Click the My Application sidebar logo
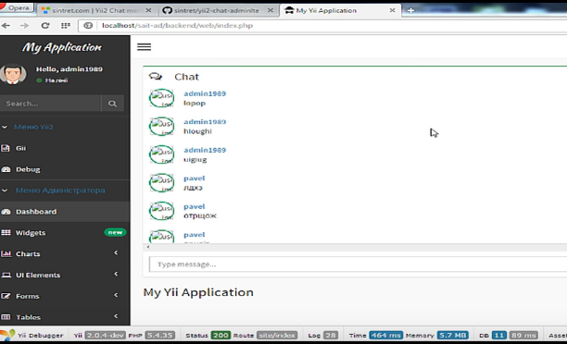The image size is (567, 344). [x=62, y=47]
